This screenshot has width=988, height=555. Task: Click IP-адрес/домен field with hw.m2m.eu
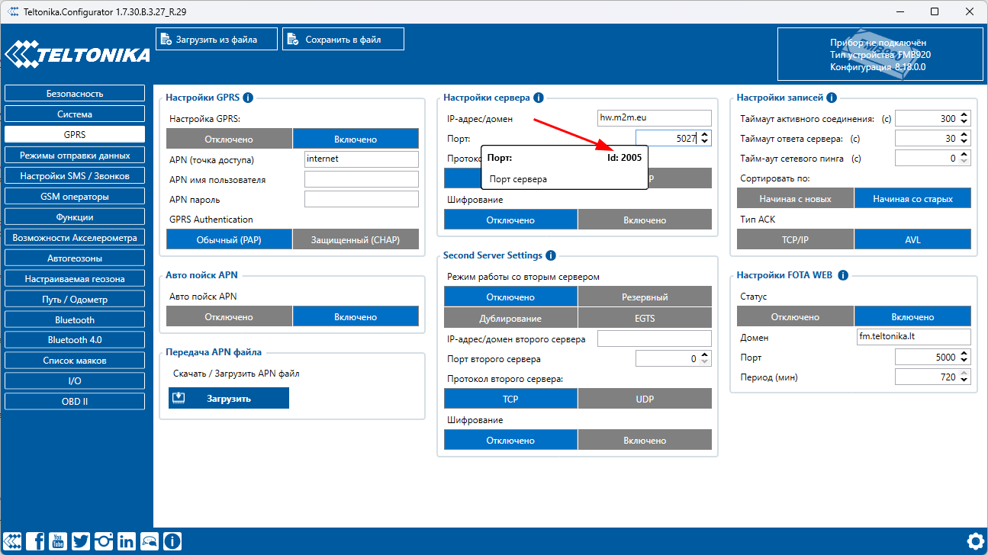655,118
